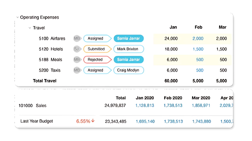This screenshot has width=252, height=141.
Task: Click the Assigned status tag for Taxis
Action: tap(97, 70)
